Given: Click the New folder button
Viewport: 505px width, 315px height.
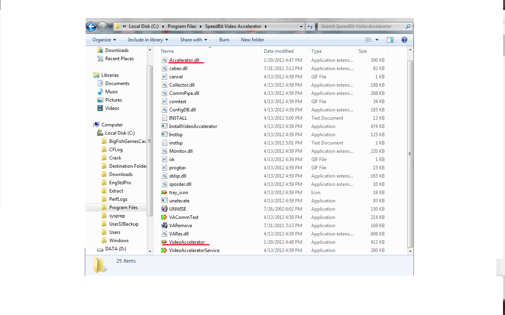Looking at the screenshot, I should 252,40.
